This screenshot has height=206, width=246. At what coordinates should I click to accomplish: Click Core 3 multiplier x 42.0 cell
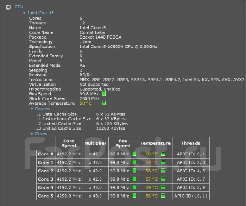96,179
